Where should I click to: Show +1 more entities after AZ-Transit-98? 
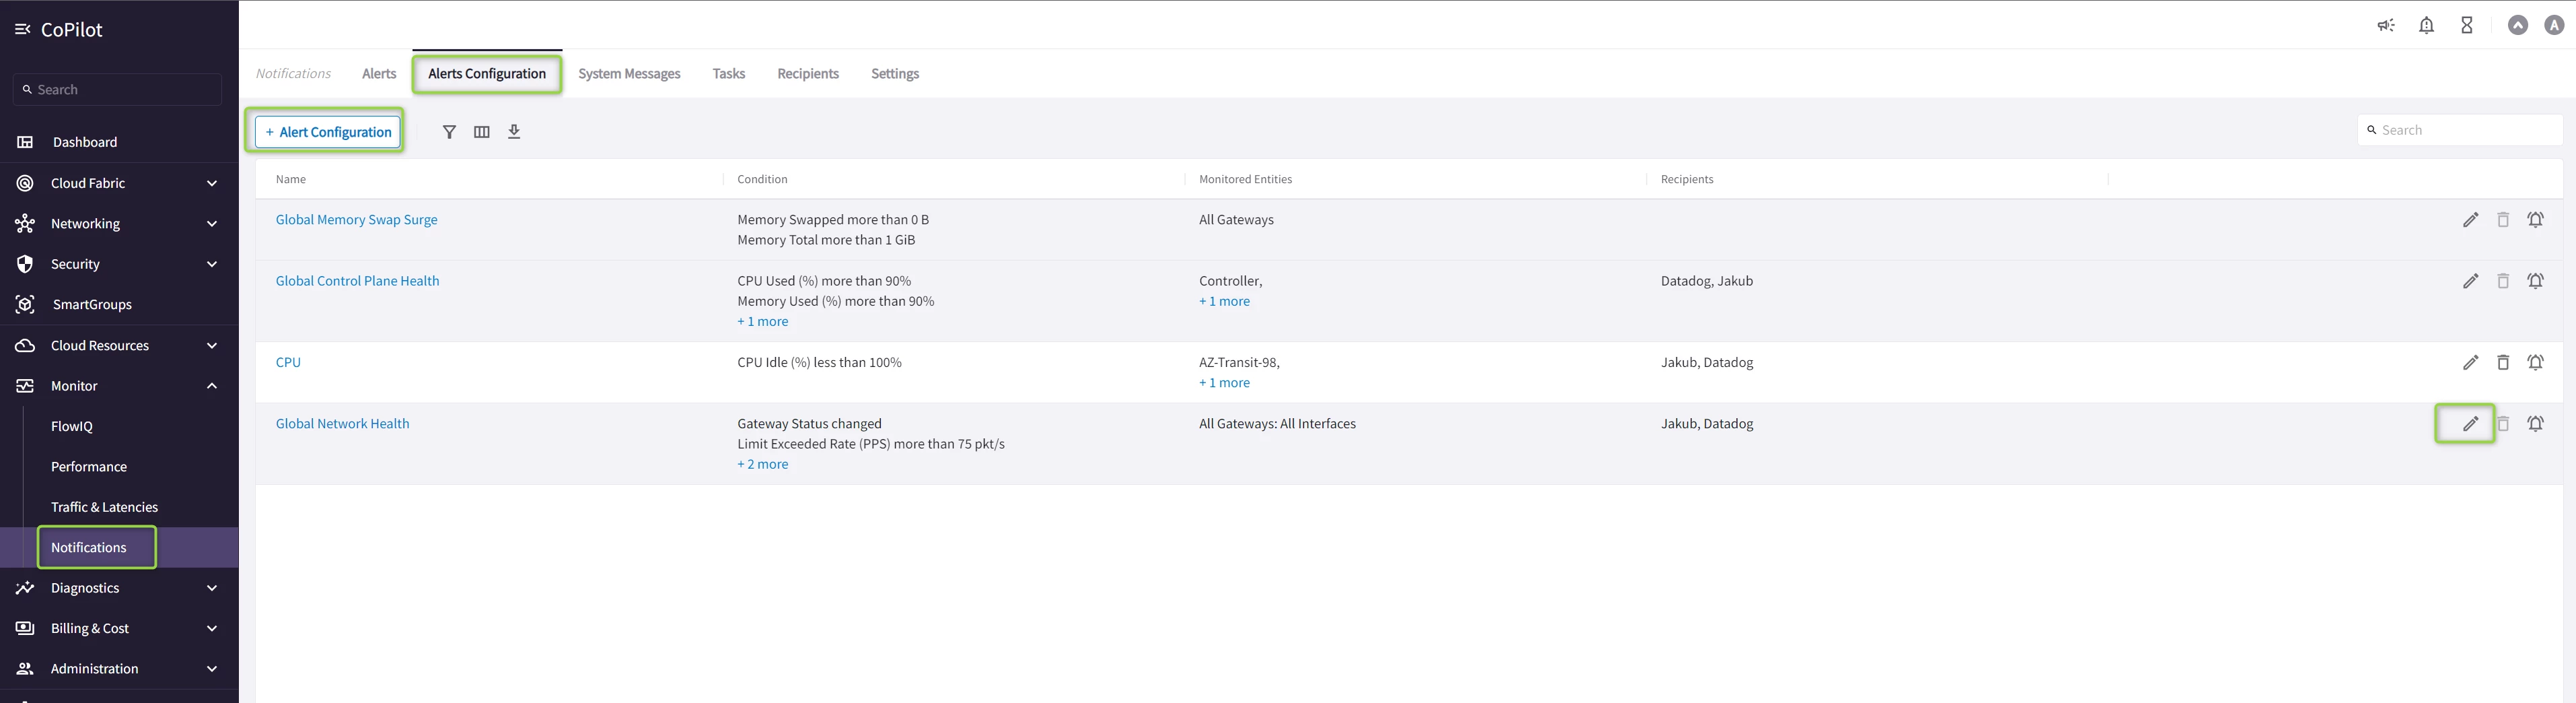[x=1224, y=383]
